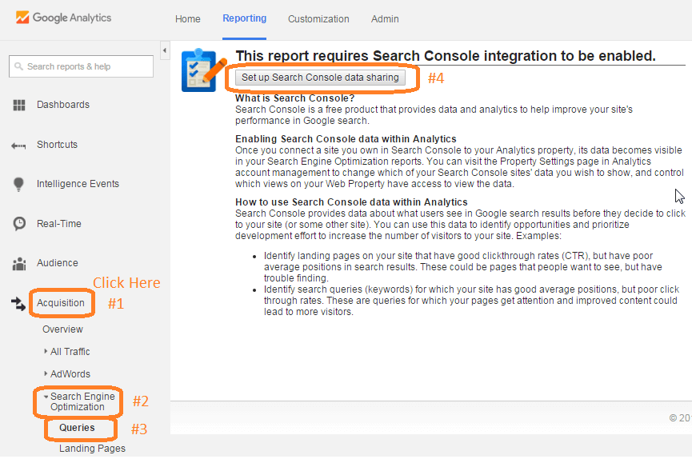Image resolution: width=692 pixels, height=459 pixels.
Task: Expand All Traffic triangle
Action: (46, 351)
